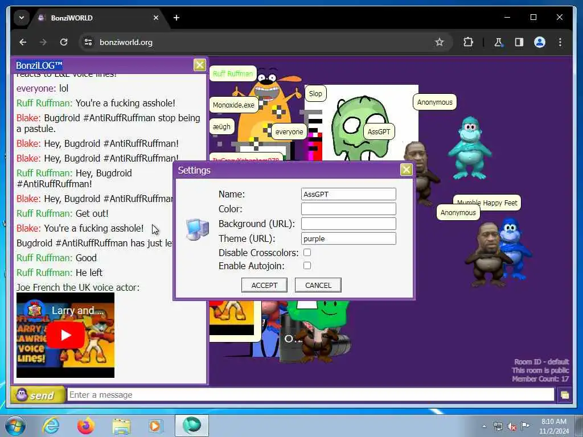583x437 pixels.
Task: Click the taskbar clock showing 8:10 AM
Action: (553, 426)
